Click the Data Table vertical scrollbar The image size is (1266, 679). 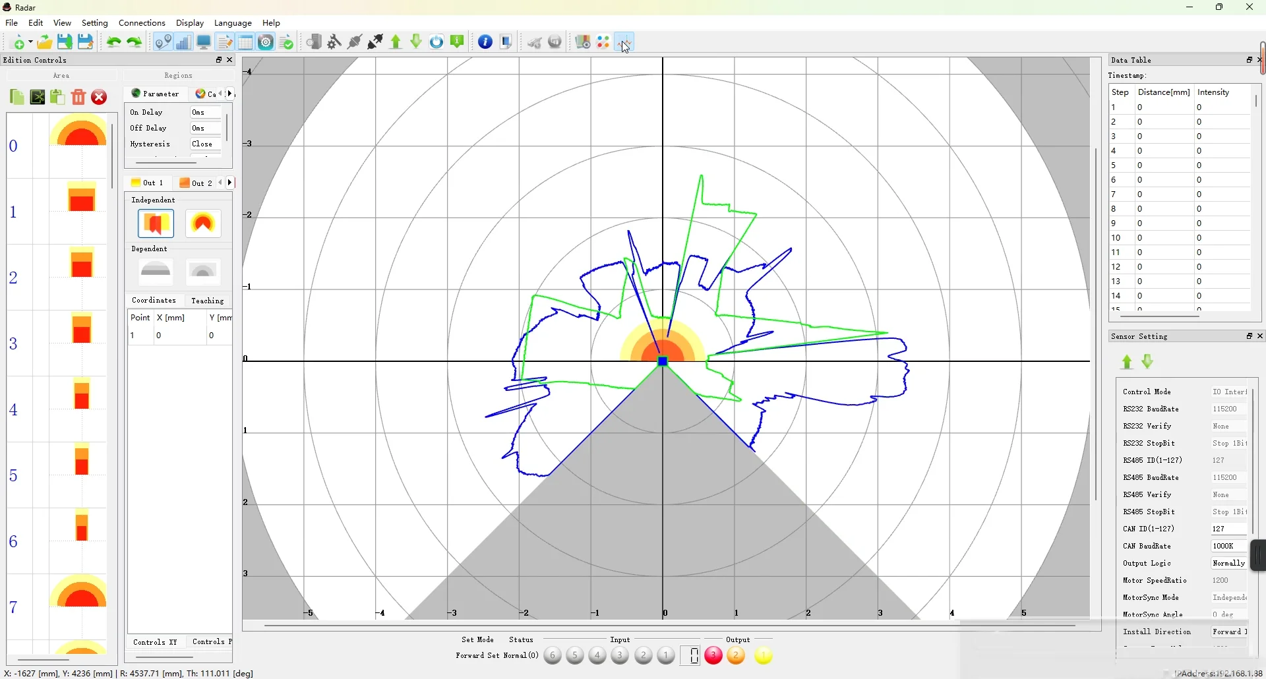[x=1256, y=101]
